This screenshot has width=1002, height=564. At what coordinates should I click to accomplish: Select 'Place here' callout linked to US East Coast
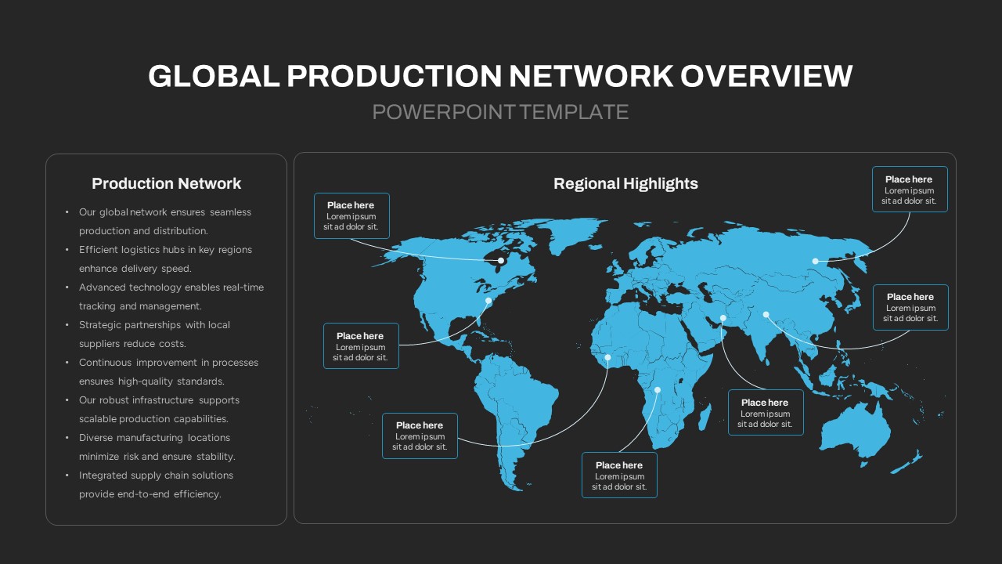pyautogui.click(x=361, y=346)
